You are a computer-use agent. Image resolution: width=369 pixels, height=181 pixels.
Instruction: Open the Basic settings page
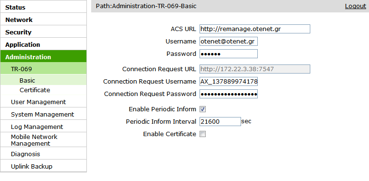click(x=43, y=81)
